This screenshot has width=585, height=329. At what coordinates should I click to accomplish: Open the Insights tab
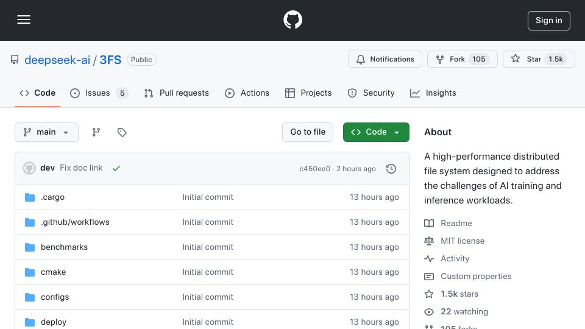pyautogui.click(x=433, y=93)
